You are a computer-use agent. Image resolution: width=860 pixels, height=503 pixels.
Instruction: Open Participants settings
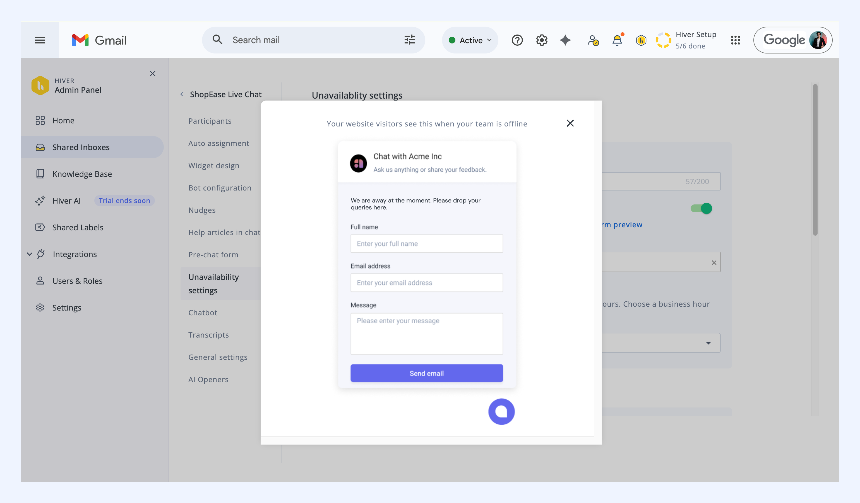(210, 121)
